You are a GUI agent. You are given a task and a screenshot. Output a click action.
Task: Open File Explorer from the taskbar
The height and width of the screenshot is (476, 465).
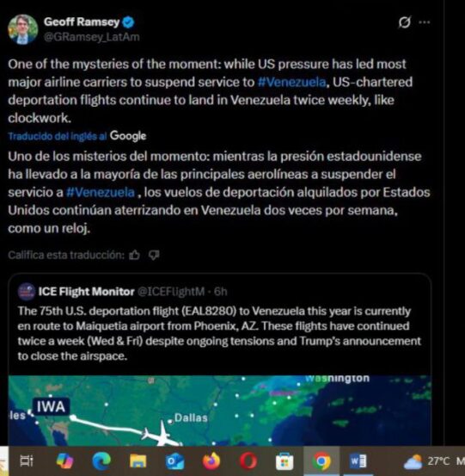coord(138,461)
